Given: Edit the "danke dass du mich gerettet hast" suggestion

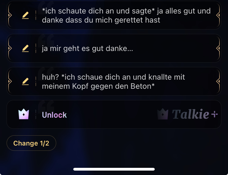Looking at the screenshot, I should [25, 15].
